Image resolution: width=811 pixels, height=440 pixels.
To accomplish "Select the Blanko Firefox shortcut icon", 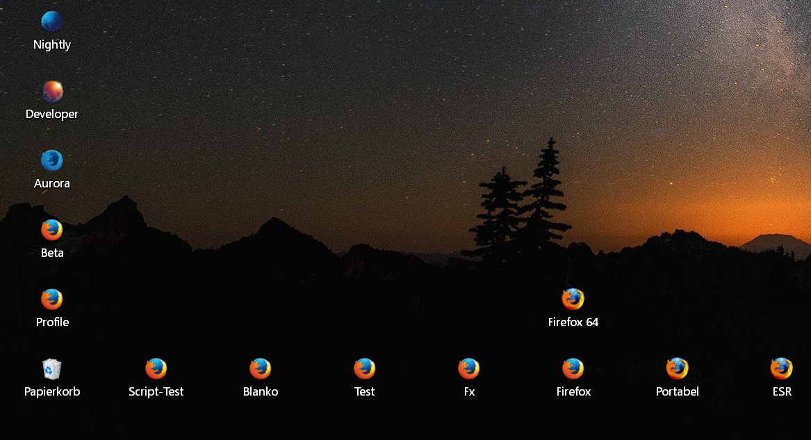I will (x=260, y=369).
